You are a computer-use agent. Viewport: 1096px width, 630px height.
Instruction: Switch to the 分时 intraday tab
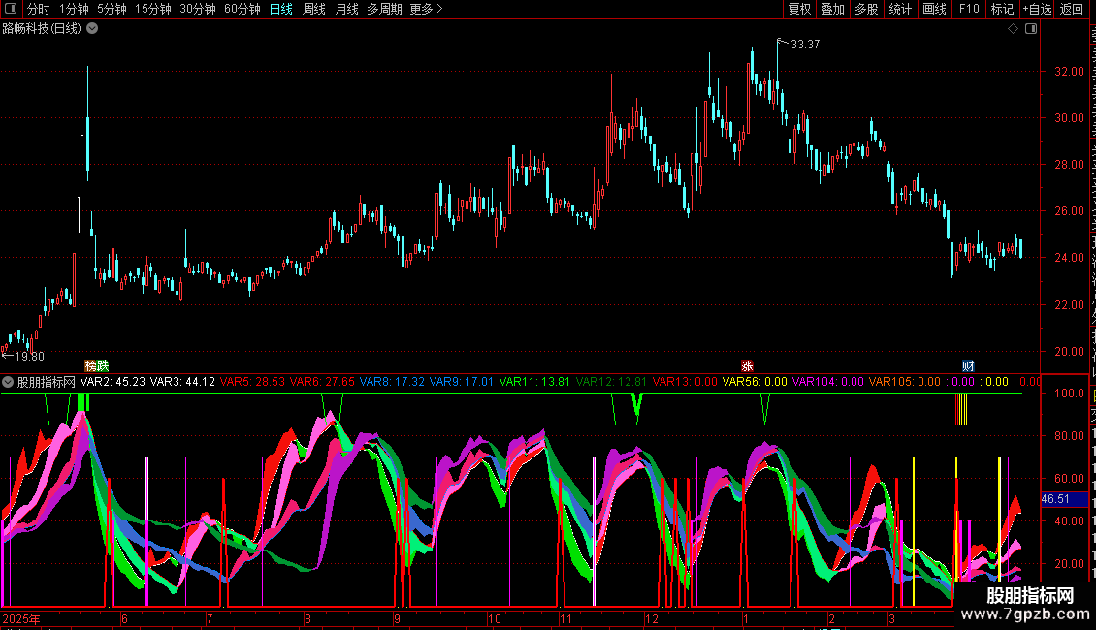(38, 9)
